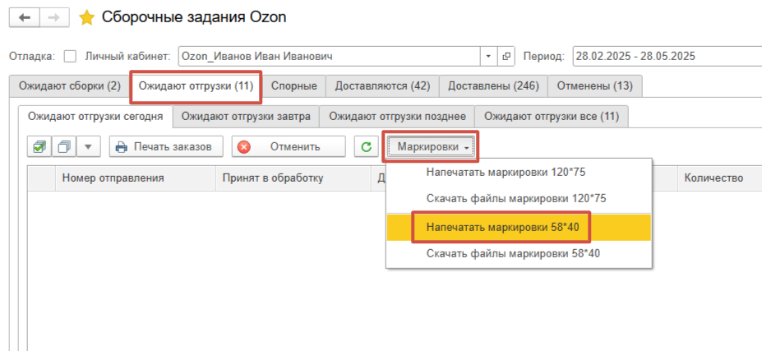Screen dimensions: 762x351
Task: Expand the arrow dropdown beside selection icons
Action: 89,147
